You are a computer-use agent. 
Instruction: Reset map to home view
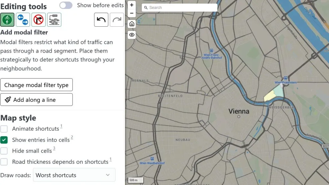(132, 24)
